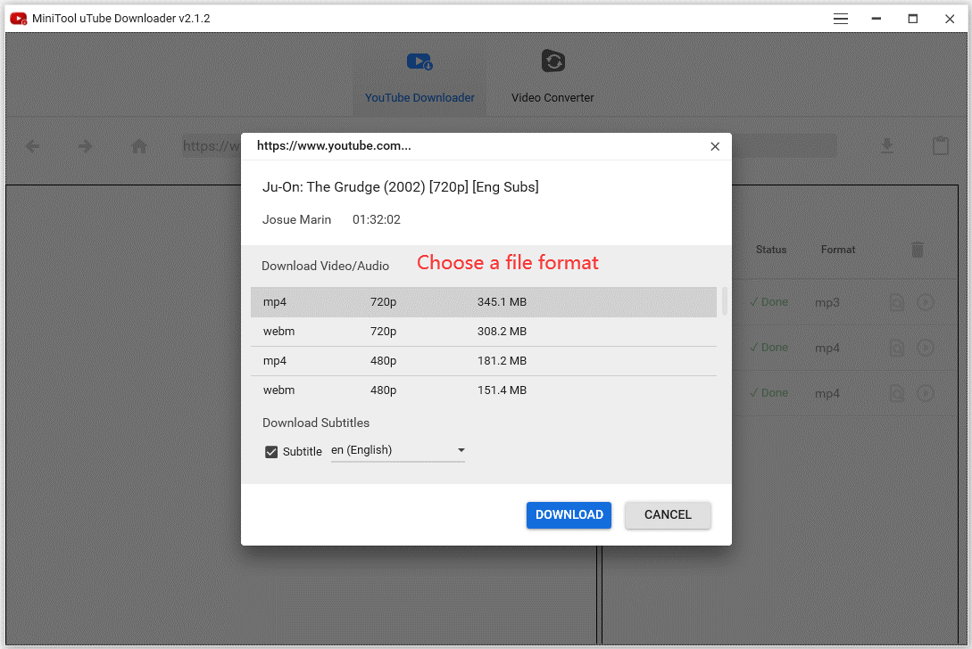Cancel the download dialog
This screenshot has height=649, width=972.
667,514
